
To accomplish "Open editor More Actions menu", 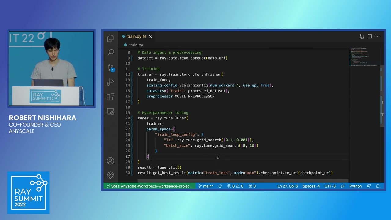I will pos(378,36).
